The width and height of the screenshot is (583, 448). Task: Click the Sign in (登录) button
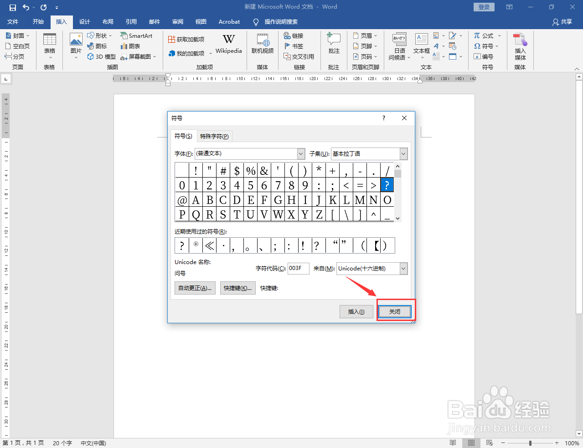(484, 7)
